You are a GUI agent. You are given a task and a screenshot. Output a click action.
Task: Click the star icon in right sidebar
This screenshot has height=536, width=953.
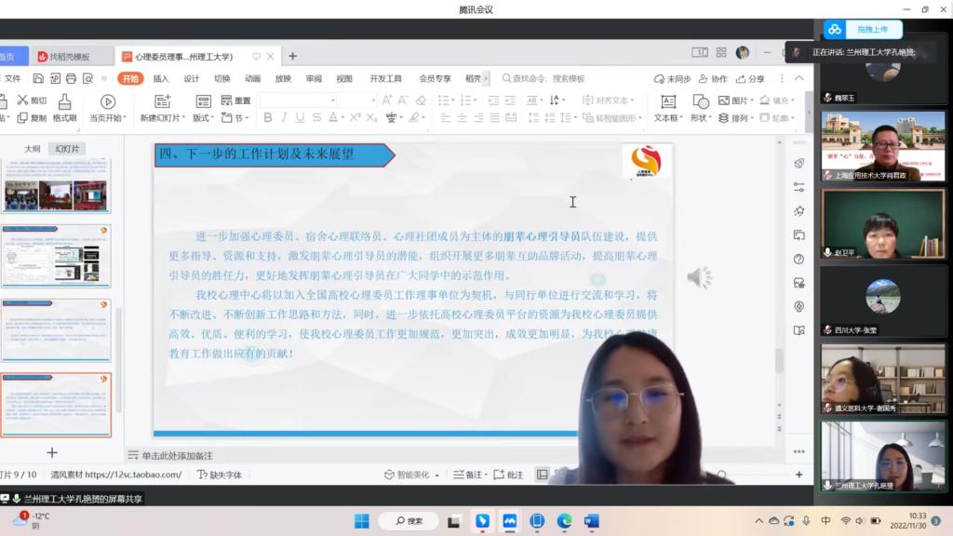(x=799, y=211)
